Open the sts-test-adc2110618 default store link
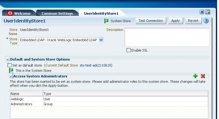This screenshot has height=119, width=219. click(95, 65)
